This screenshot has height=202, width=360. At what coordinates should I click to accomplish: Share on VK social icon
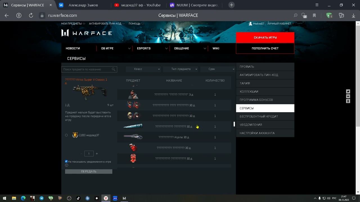[x=348, y=96]
